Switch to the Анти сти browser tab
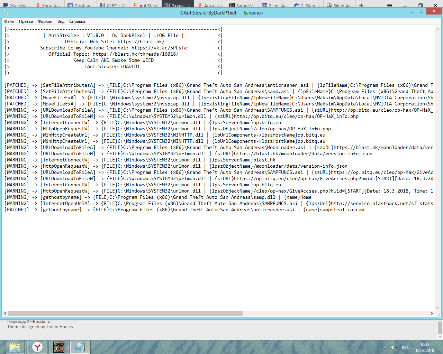 (210, 5)
